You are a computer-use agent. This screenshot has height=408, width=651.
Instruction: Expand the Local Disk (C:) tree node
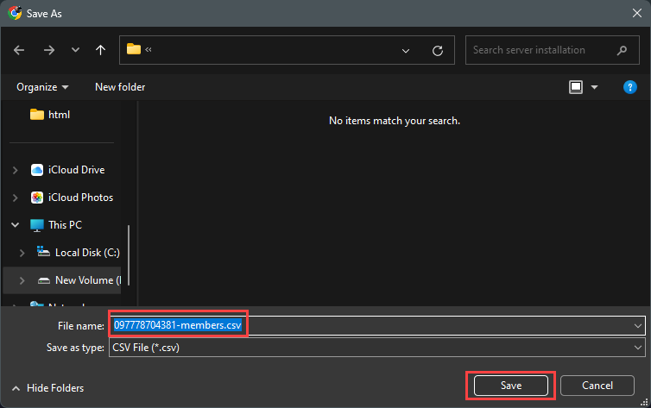22,253
